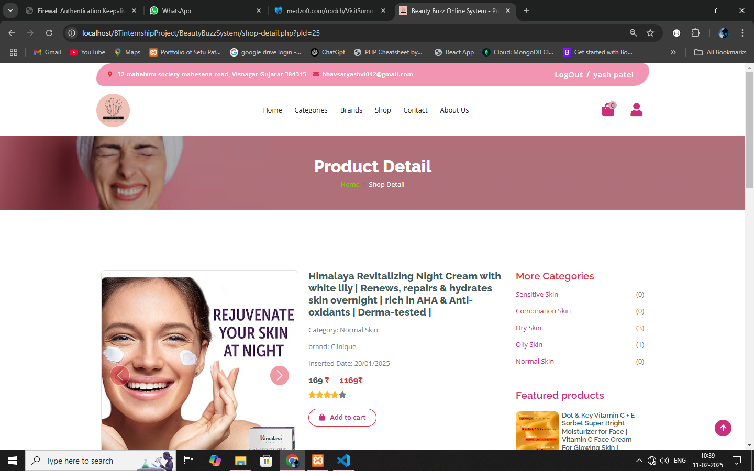Open Normal Skin category link
The image size is (754, 471).
coord(535,362)
